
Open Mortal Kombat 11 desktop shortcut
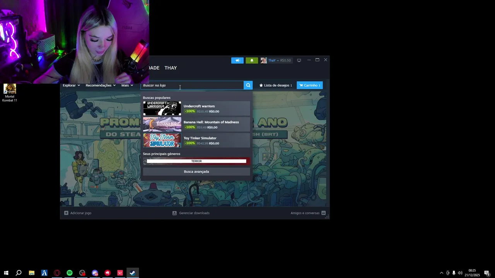coord(10,93)
